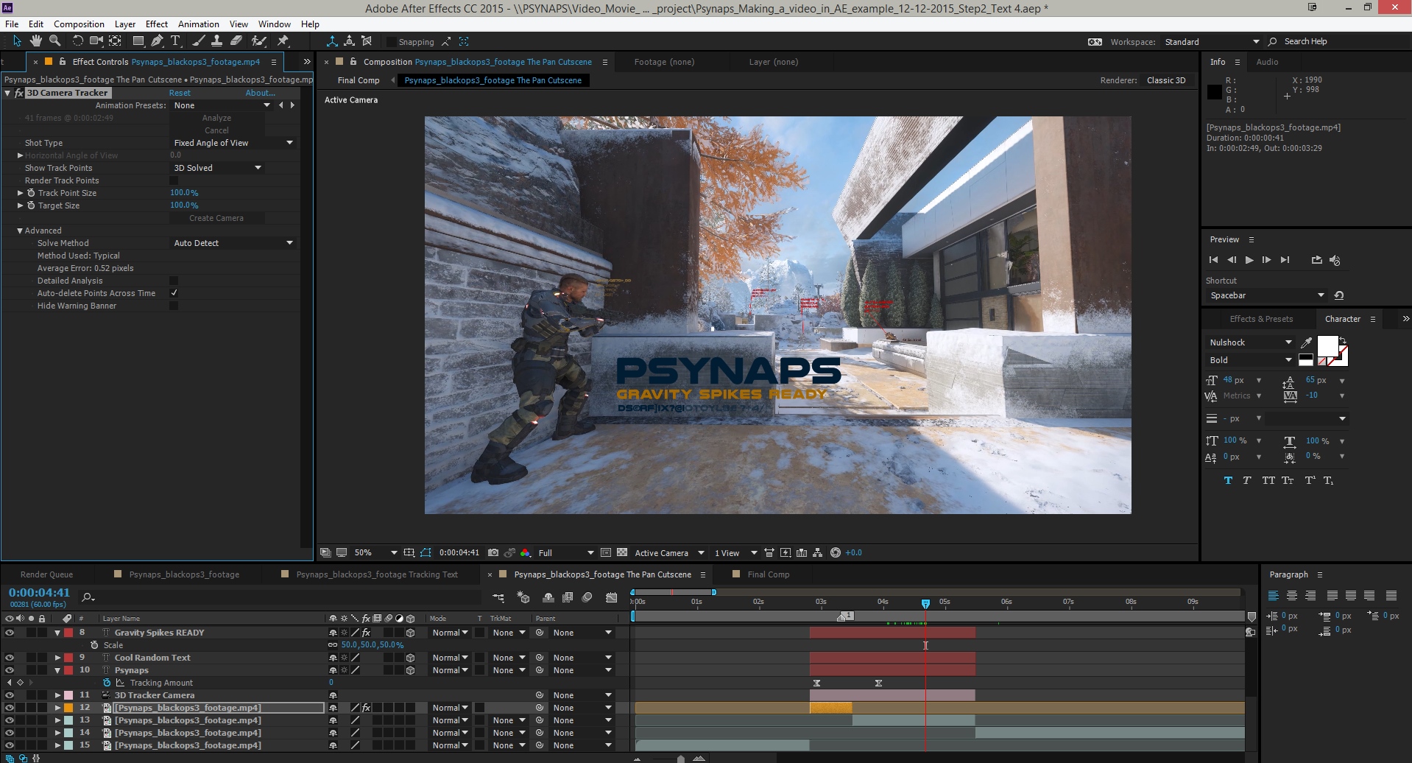Select the Puppet Pin tool

coord(283,41)
